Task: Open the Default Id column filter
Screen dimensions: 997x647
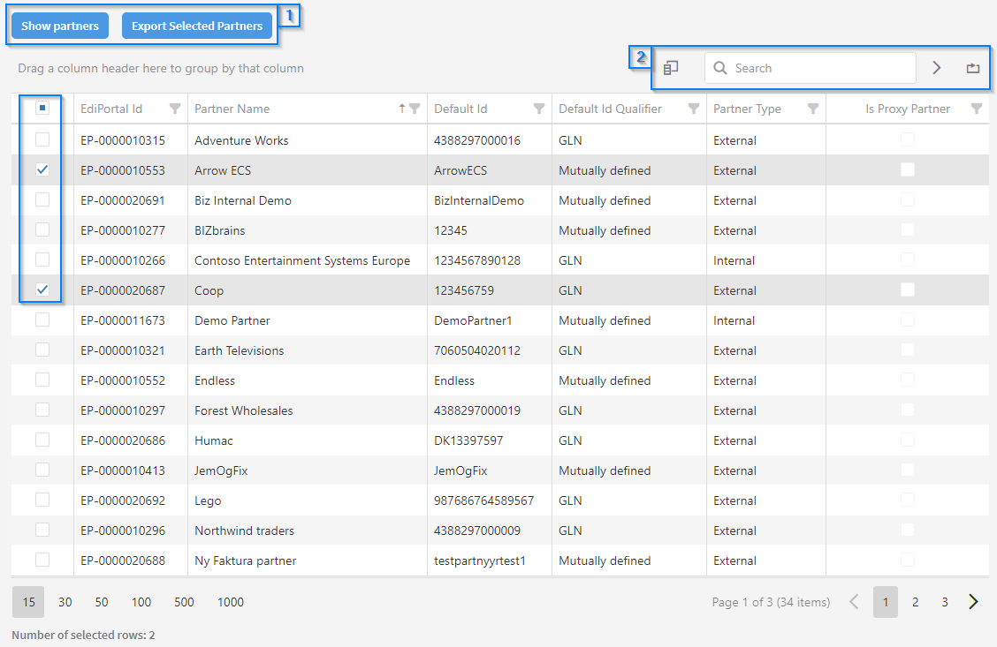Action: click(x=539, y=109)
